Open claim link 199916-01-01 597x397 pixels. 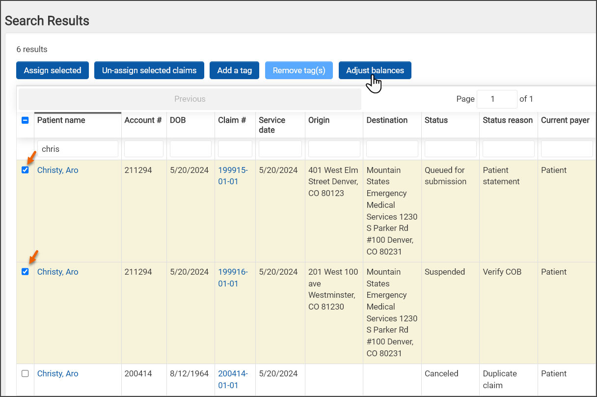pyautogui.click(x=233, y=278)
